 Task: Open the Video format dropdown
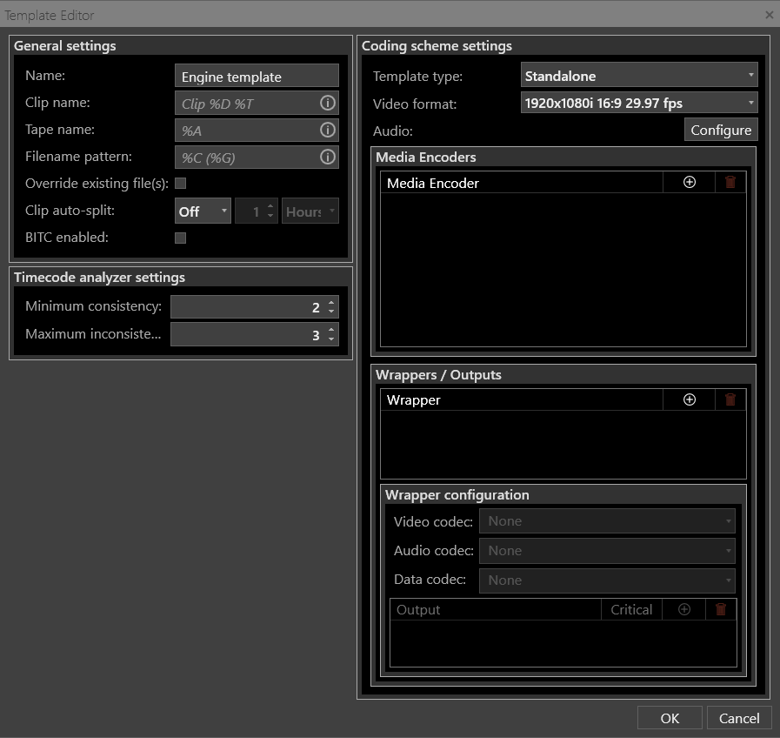click(x=639, y=103)
